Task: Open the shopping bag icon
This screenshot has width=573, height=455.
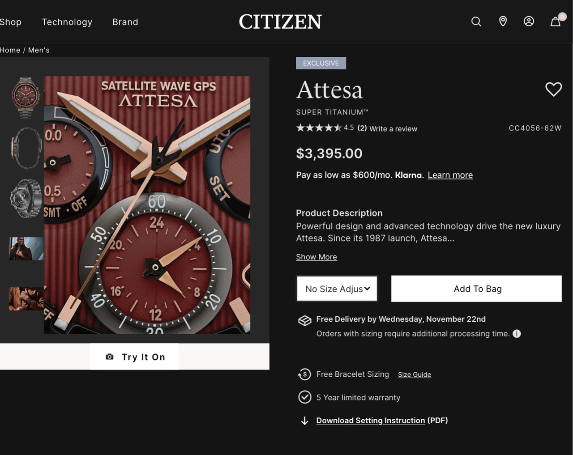Action: click(556, 21)
